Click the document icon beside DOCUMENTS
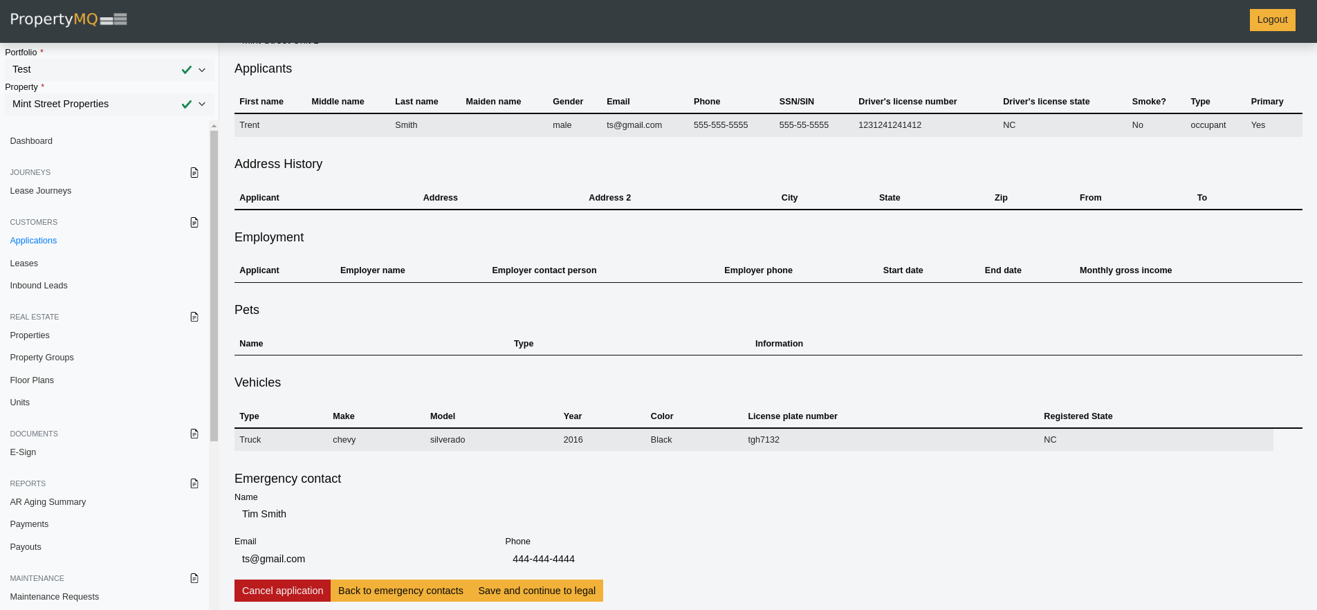 coord(194,434)
